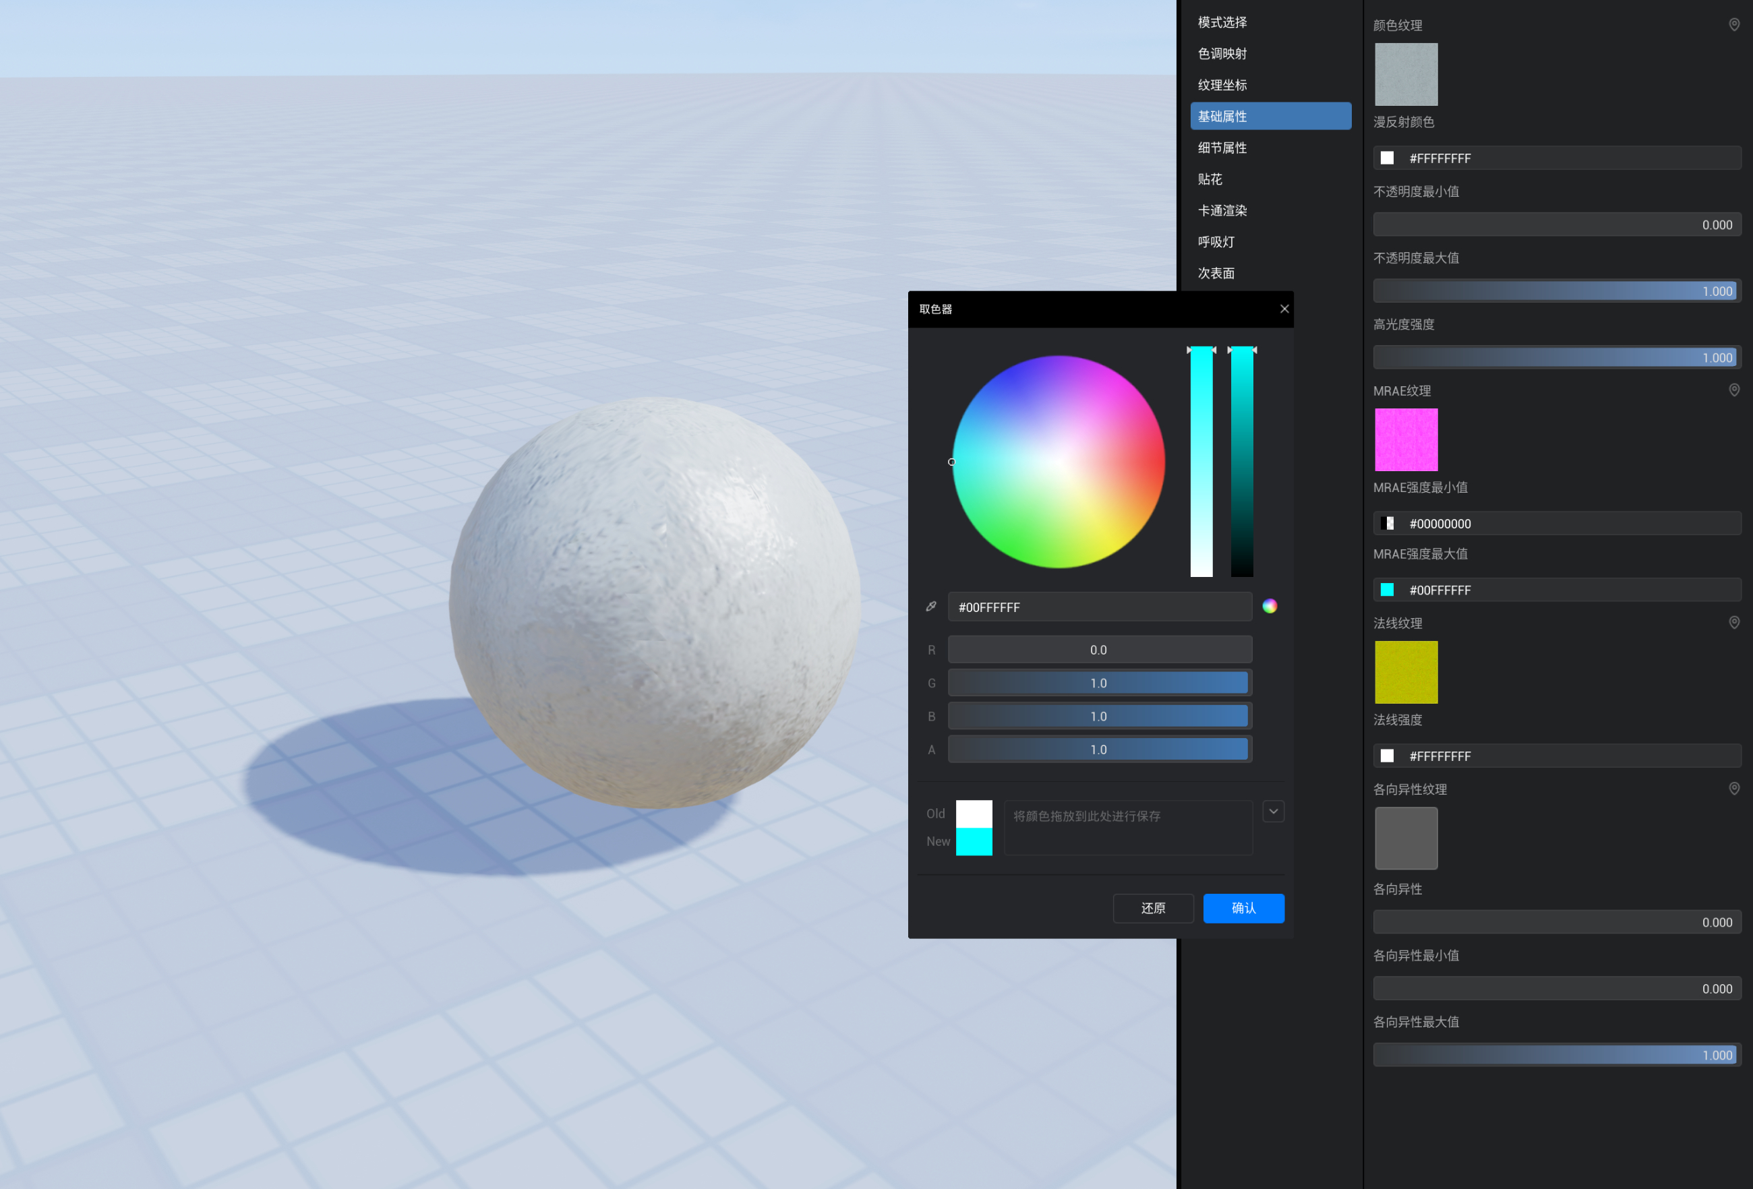
Task: Click the saturation vertical bar
Action: coord(1201,462)
